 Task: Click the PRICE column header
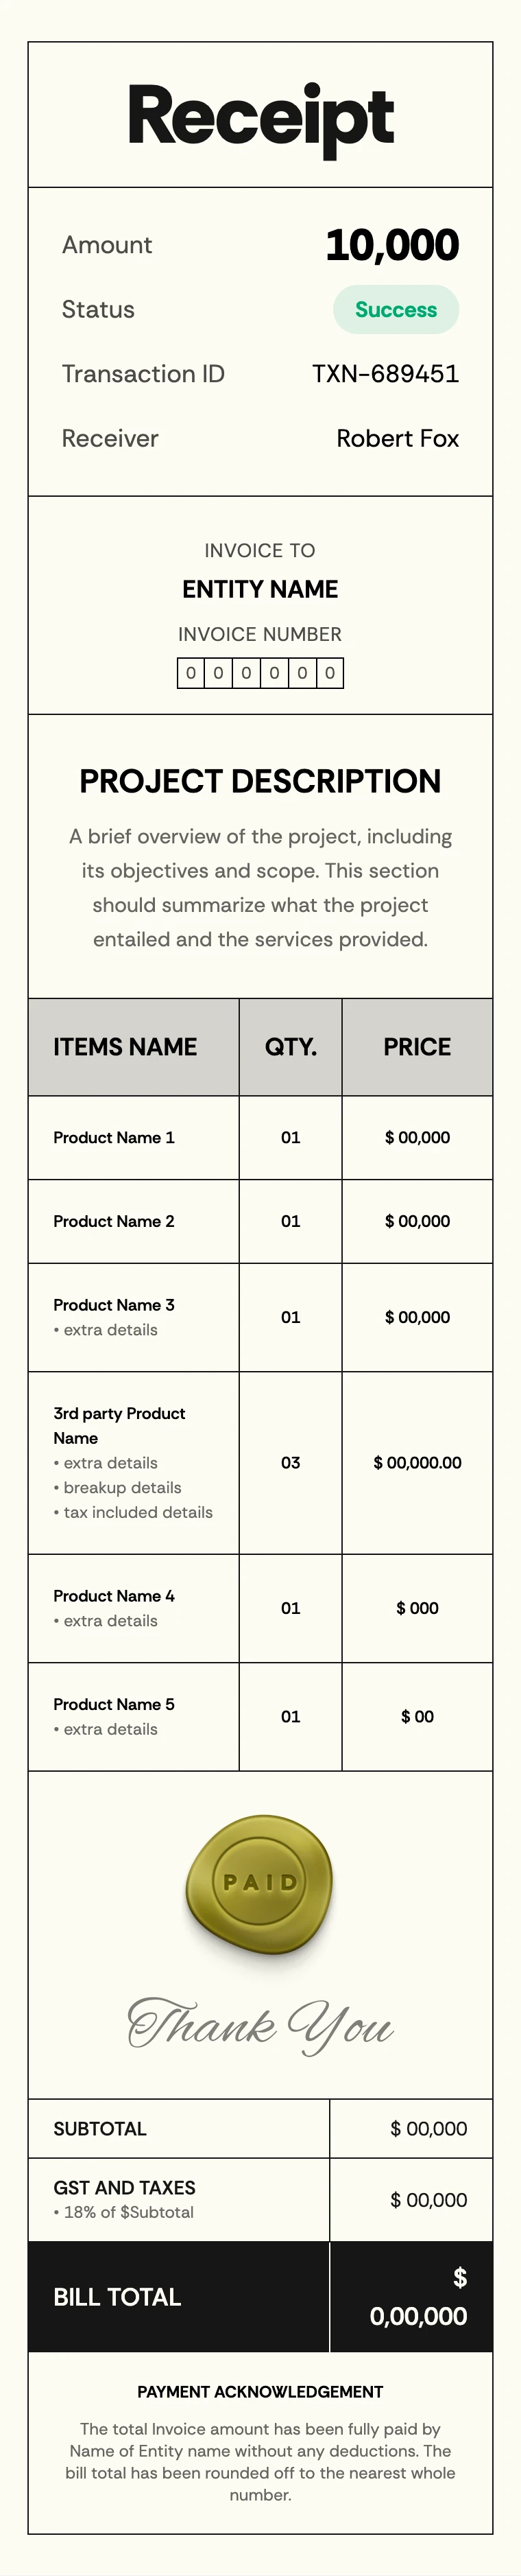417,1047
